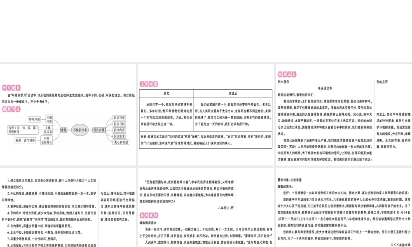Open the slide thumbnail containing the 原文/改进后 table

[206, 114]
